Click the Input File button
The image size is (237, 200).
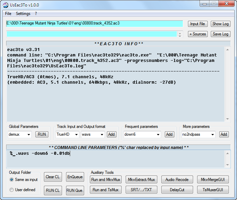pyautogui.click(x=198, y=24)
